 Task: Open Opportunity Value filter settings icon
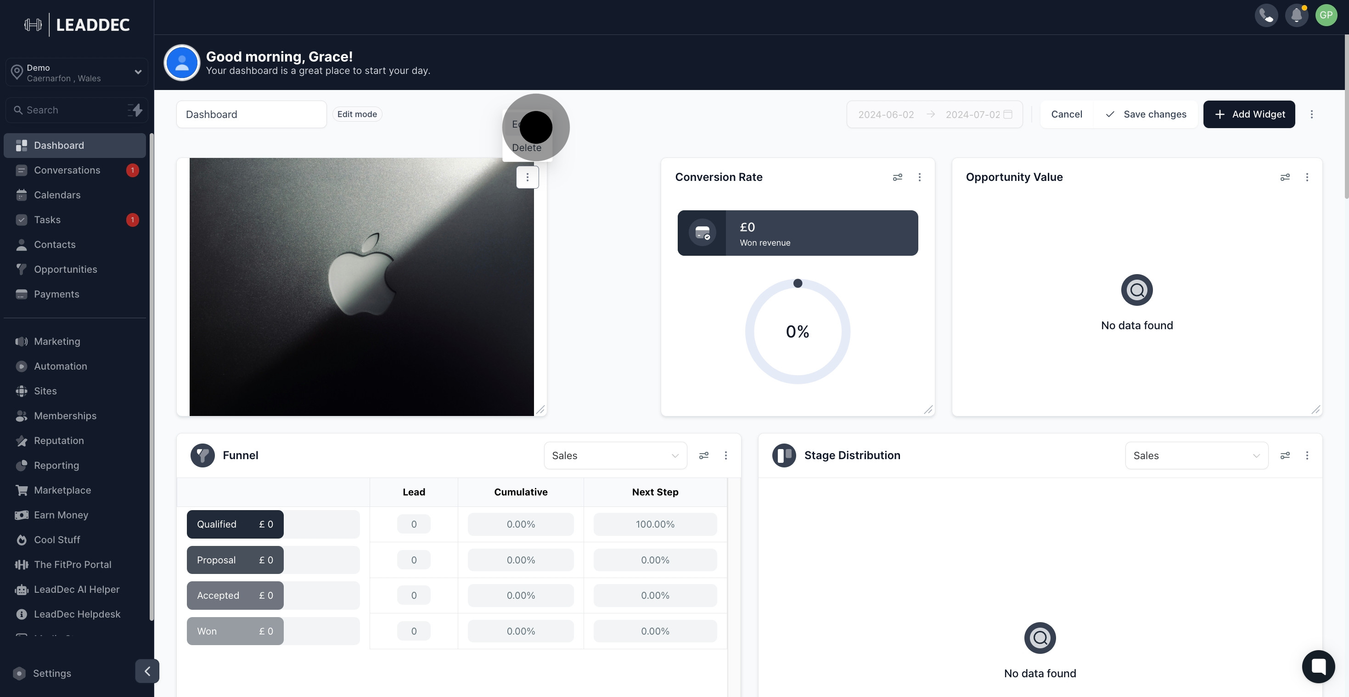point(1285,177)
